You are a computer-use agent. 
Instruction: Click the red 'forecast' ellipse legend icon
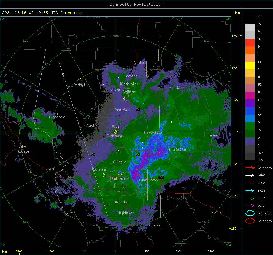pos(250,221)
